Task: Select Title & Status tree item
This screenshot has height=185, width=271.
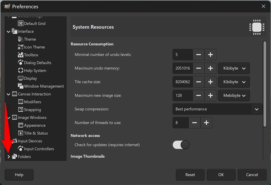Action: click(36, 133)
